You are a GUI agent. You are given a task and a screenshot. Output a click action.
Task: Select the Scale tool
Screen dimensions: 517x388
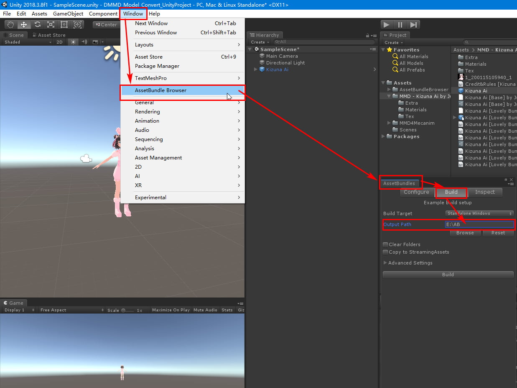(51, 24)
